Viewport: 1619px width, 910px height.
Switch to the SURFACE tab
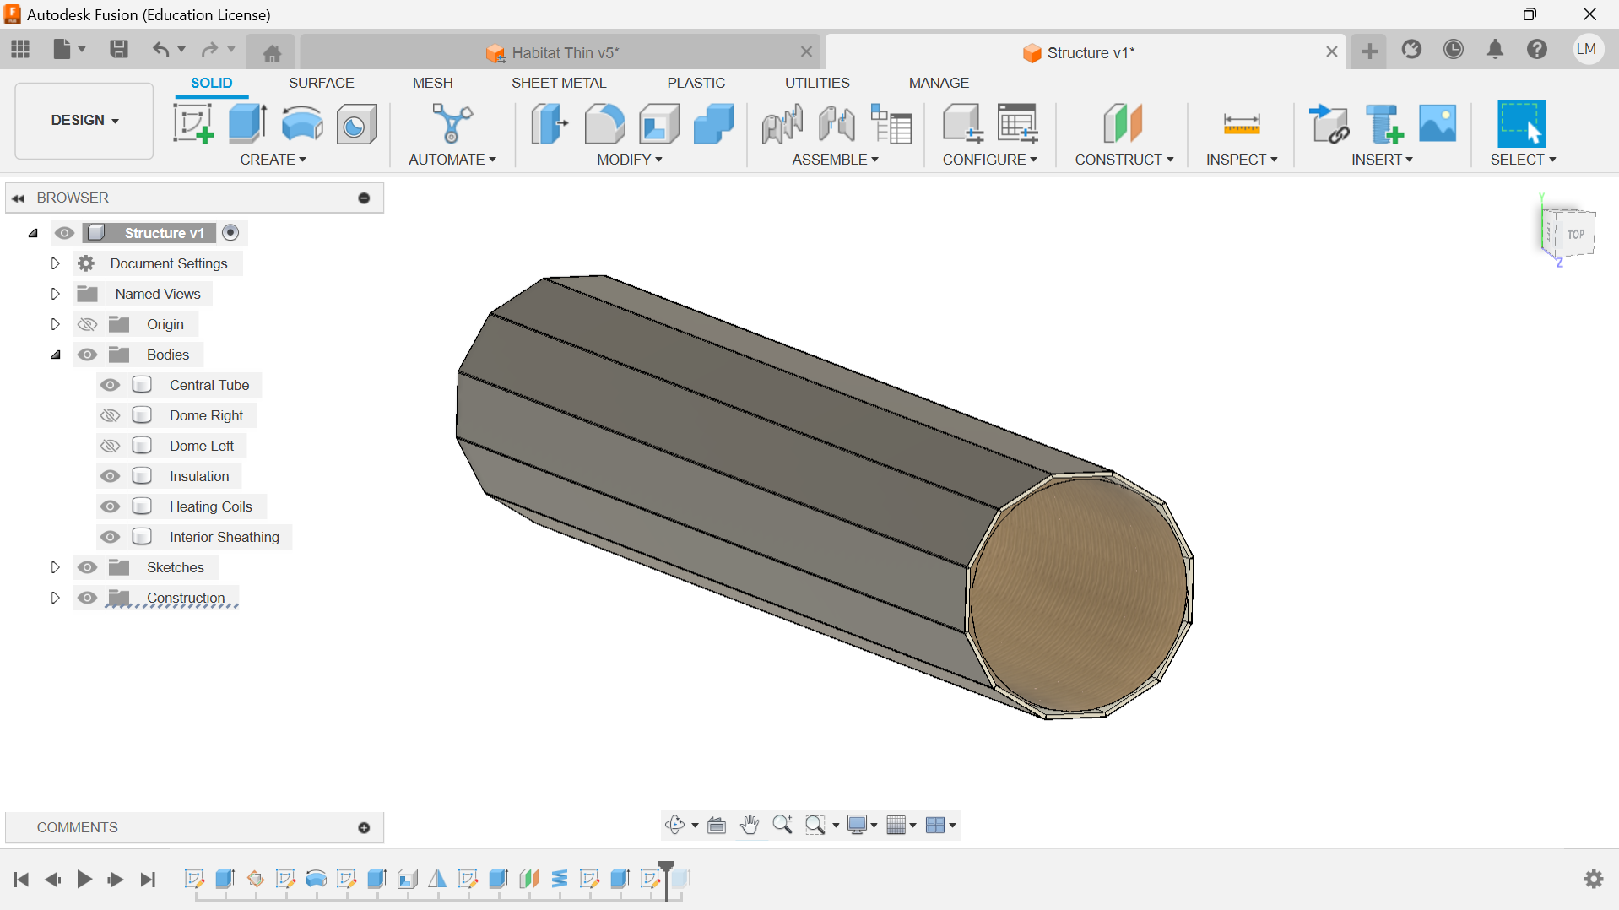(321, 83)
